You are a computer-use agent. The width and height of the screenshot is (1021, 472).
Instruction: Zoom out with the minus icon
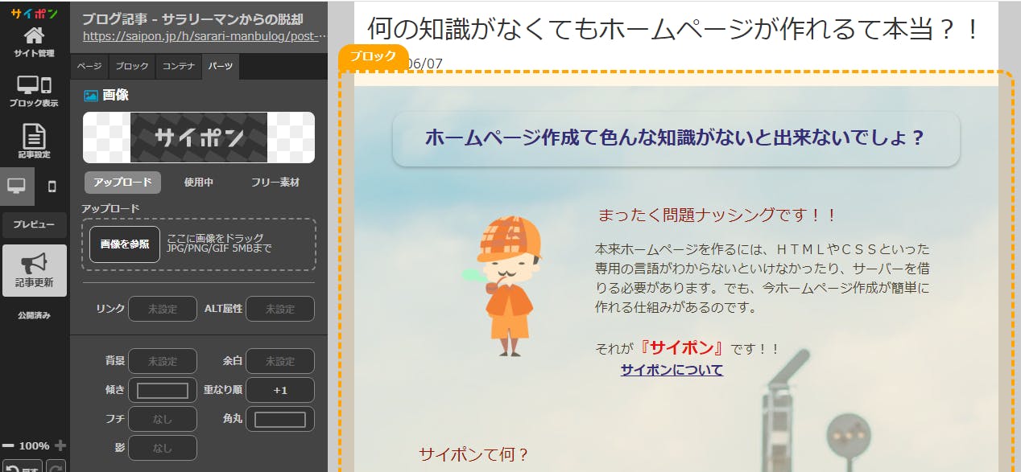8,445
